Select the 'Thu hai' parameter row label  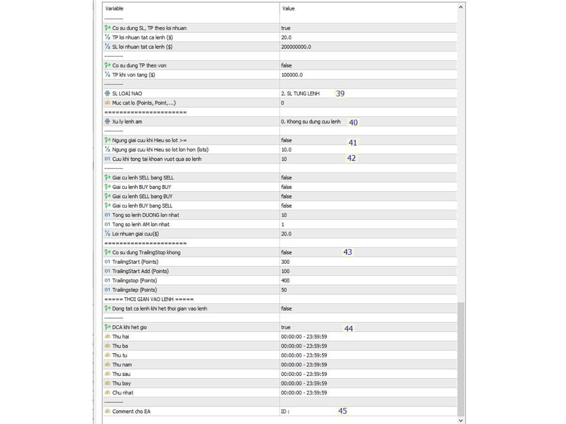point(120,337)
